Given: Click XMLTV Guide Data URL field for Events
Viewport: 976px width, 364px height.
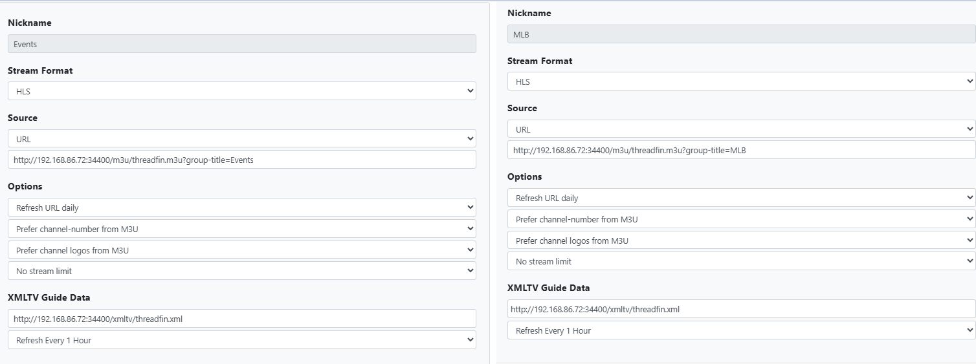Looking at the screenshot, I should click(x=241, y=319).
